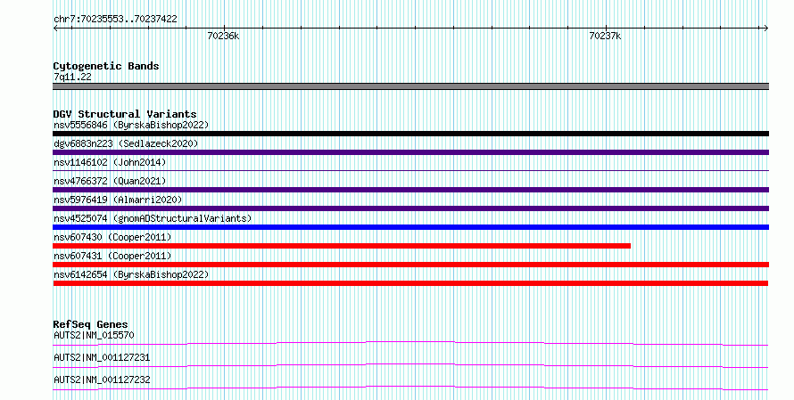Screen dimensions: 794x400
Task: Click the 70237k ruler tick label
Action: click(x=605, y=36)
